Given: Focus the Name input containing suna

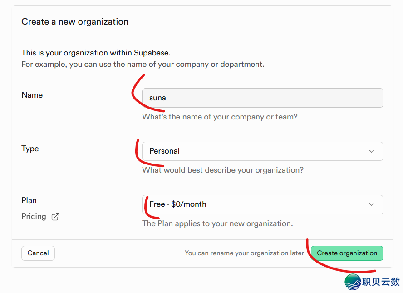Looking at the screenshot, I should pos(262,98).
